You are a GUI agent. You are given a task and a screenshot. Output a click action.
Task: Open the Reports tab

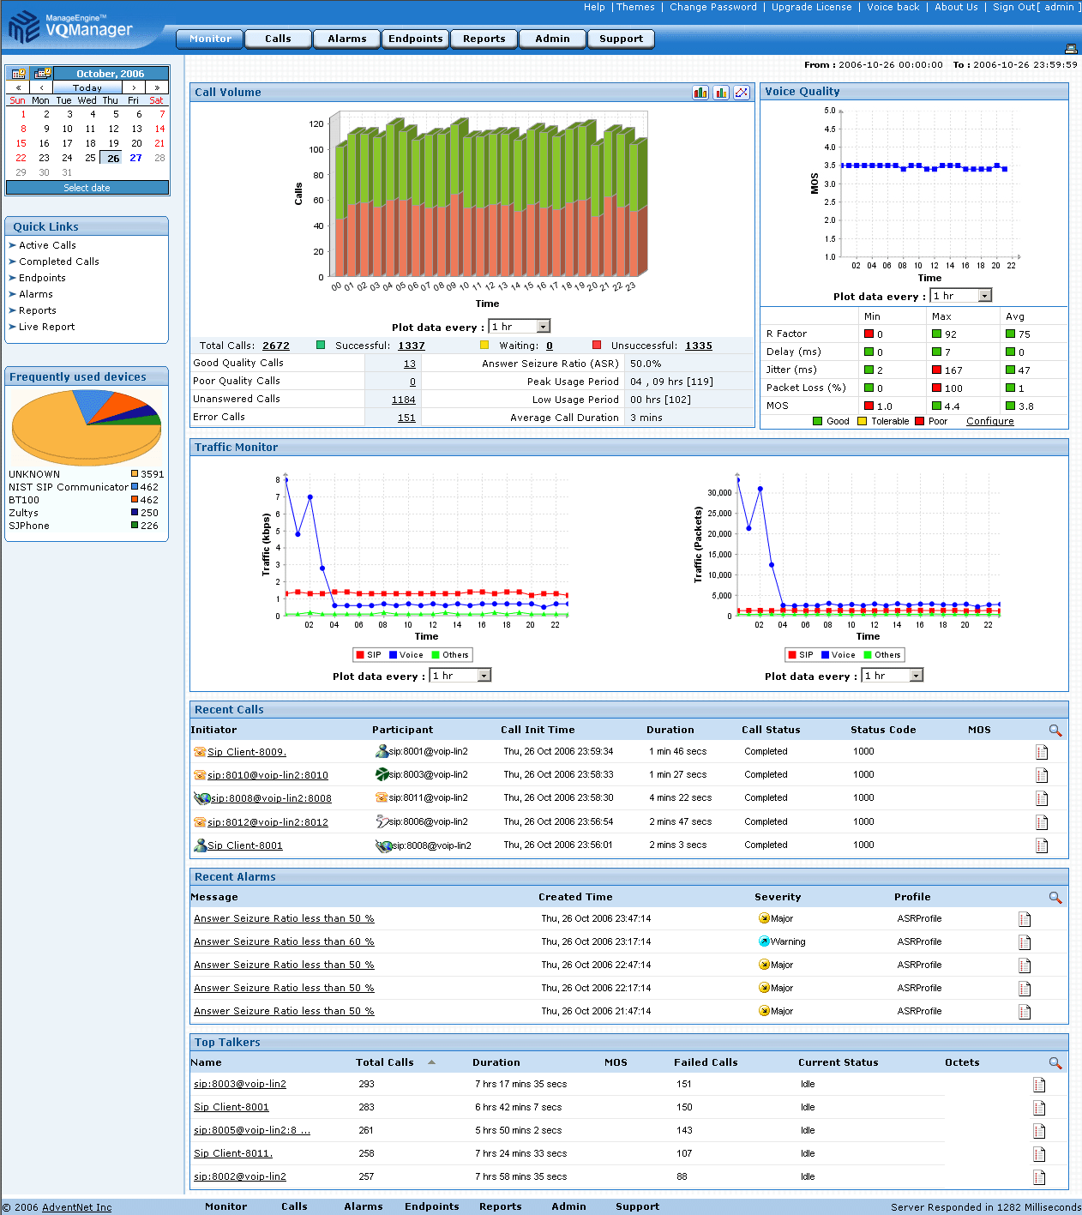coord(484,39)
